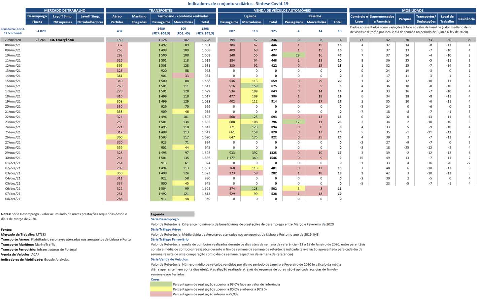
Task: Select the 08/nov/21 date cell
Action: coord(13,45)
